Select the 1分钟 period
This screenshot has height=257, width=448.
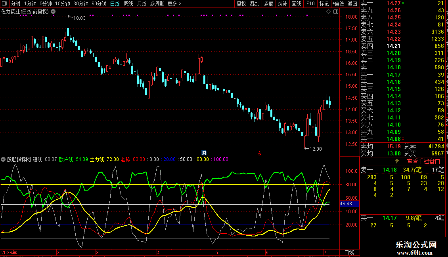pyautogui.click(x=30, y=4)
